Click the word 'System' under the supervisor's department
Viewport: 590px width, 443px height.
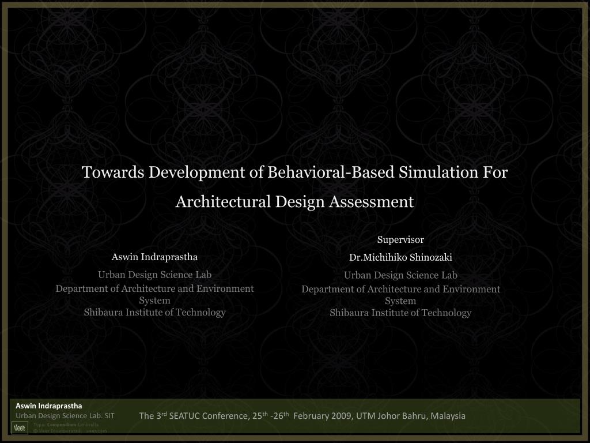(400, 301)
